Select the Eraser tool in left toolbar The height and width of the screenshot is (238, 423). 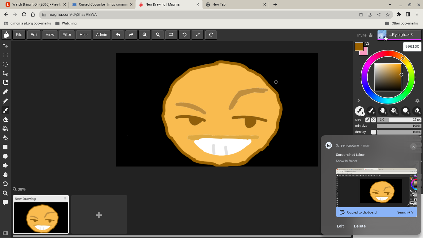click(x=5, y=120)
